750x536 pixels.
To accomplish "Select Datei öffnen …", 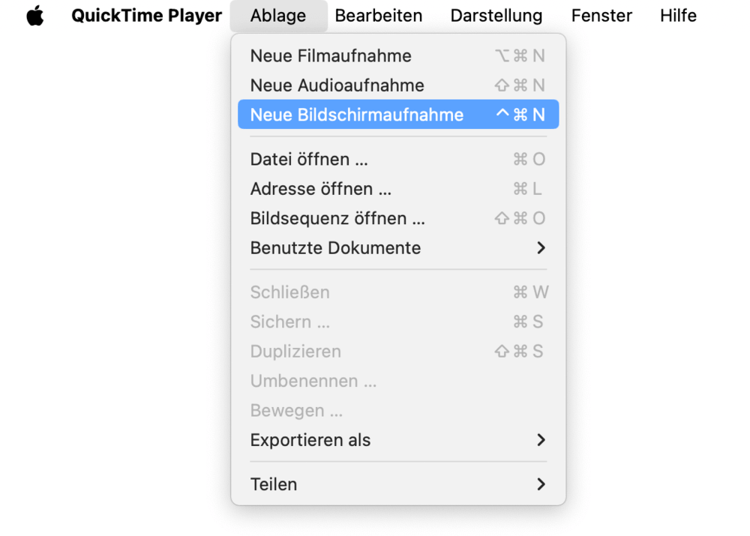I will (309, 159).
